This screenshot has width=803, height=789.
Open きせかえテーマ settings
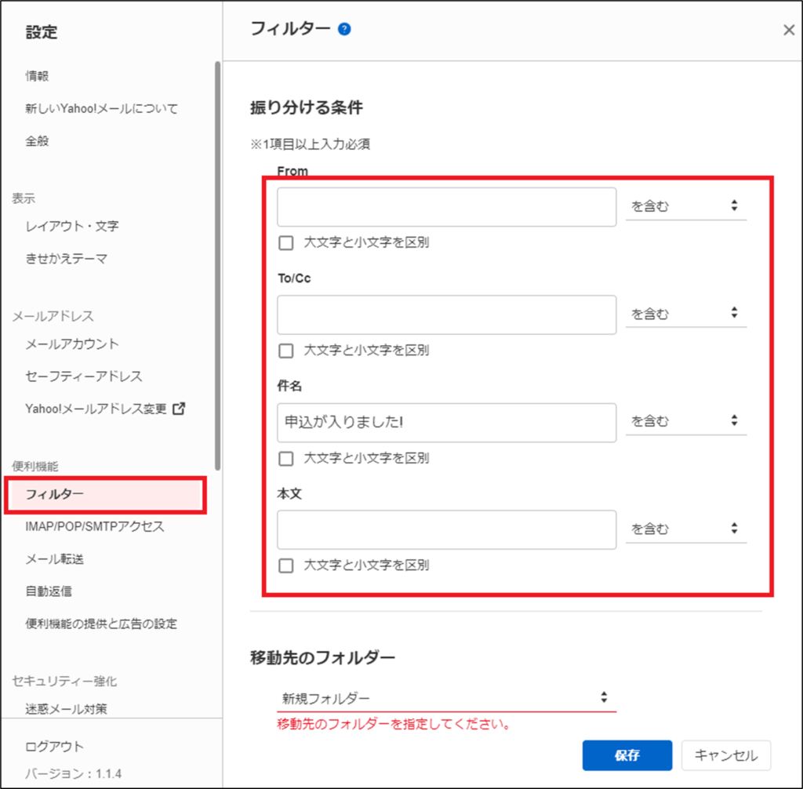click(x=66, y=258)
